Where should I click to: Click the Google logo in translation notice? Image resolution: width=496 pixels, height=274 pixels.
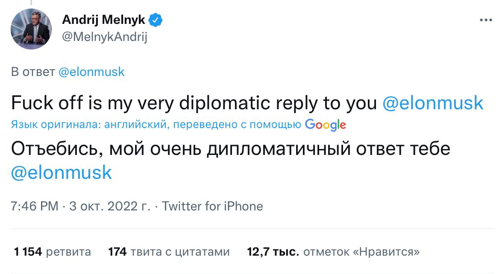[x=326, y=125]
